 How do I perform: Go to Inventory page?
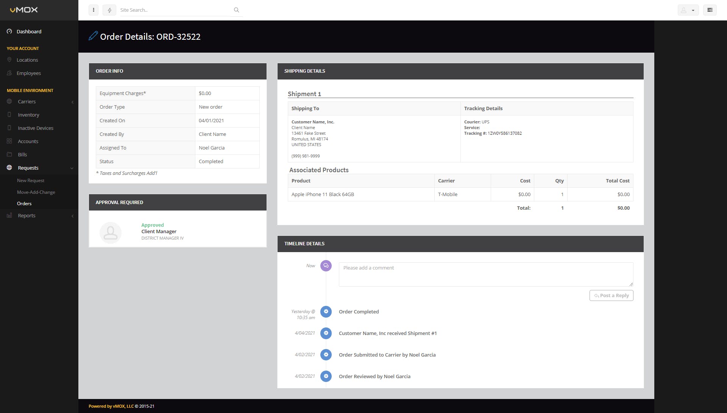click(28, 115)
